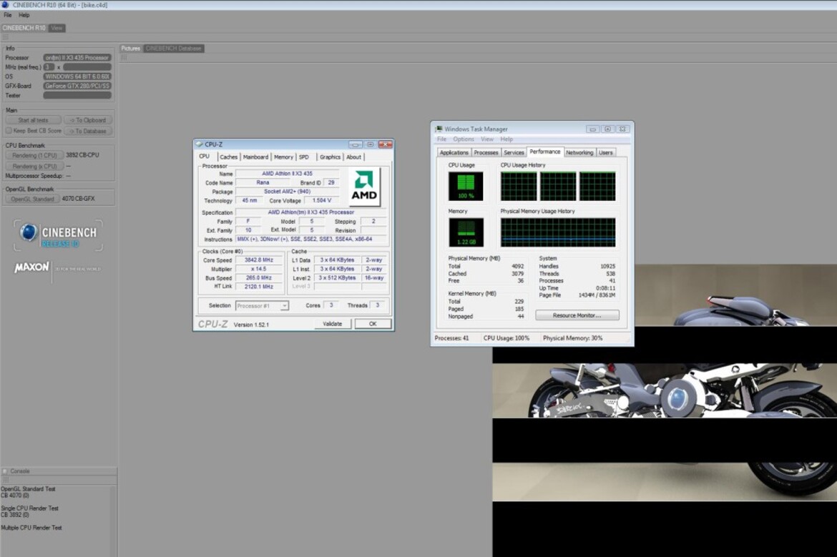Viewport: 837px width, 557px height.
Task: Select the Performance tab in Task Manager
Action: pos(545,152)
